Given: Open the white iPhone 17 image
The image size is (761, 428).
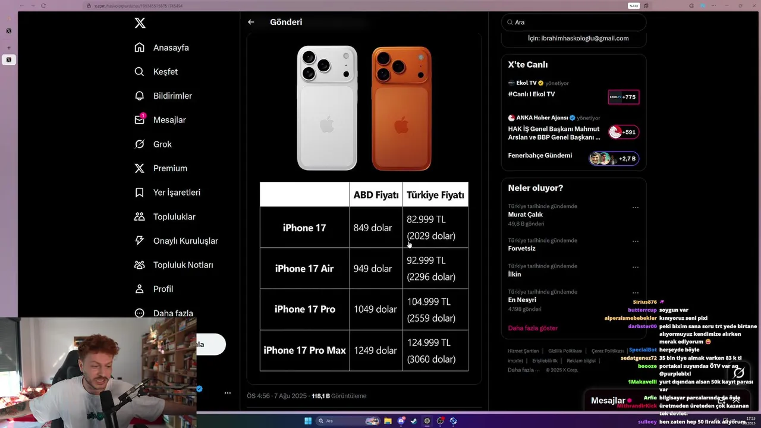Looking at the screenshot, I should tap(327, 108).
